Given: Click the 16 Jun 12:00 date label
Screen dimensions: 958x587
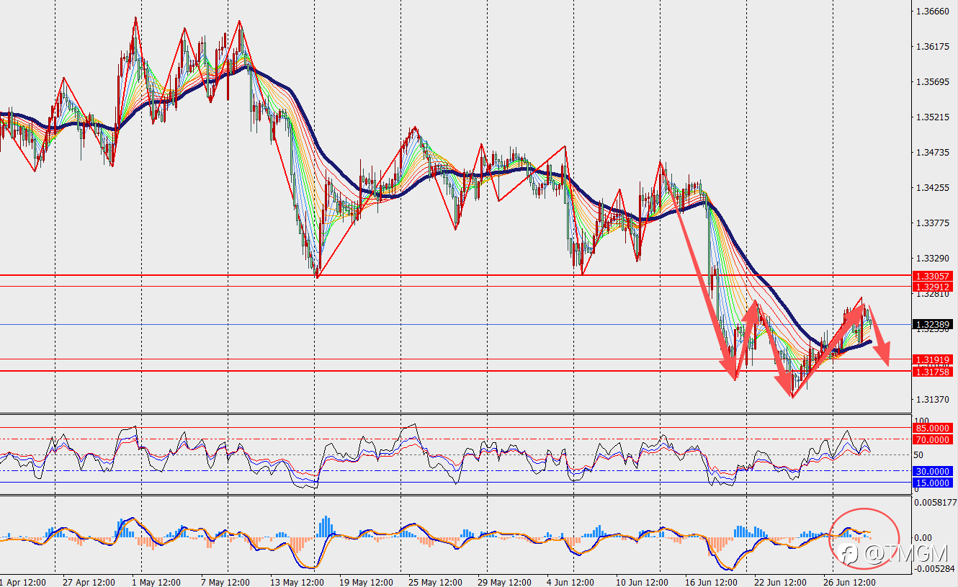Looking at the screenshot, I should click(x=711, y=581).
